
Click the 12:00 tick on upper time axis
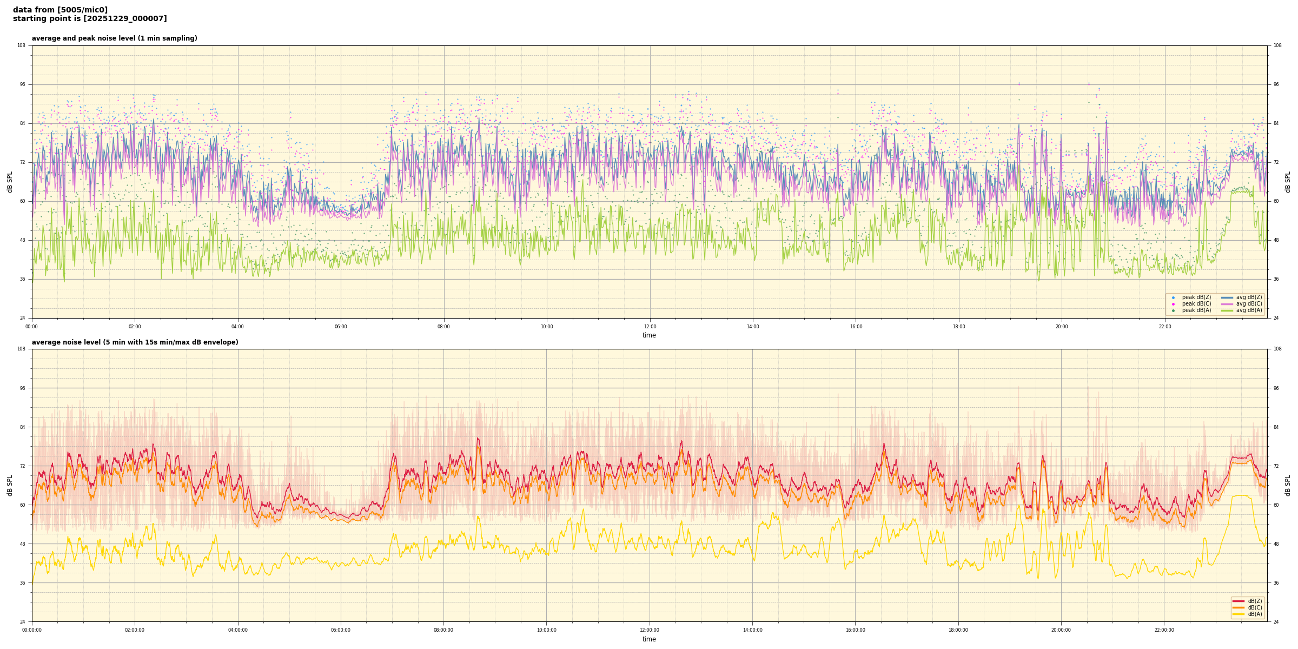[650, 327]
